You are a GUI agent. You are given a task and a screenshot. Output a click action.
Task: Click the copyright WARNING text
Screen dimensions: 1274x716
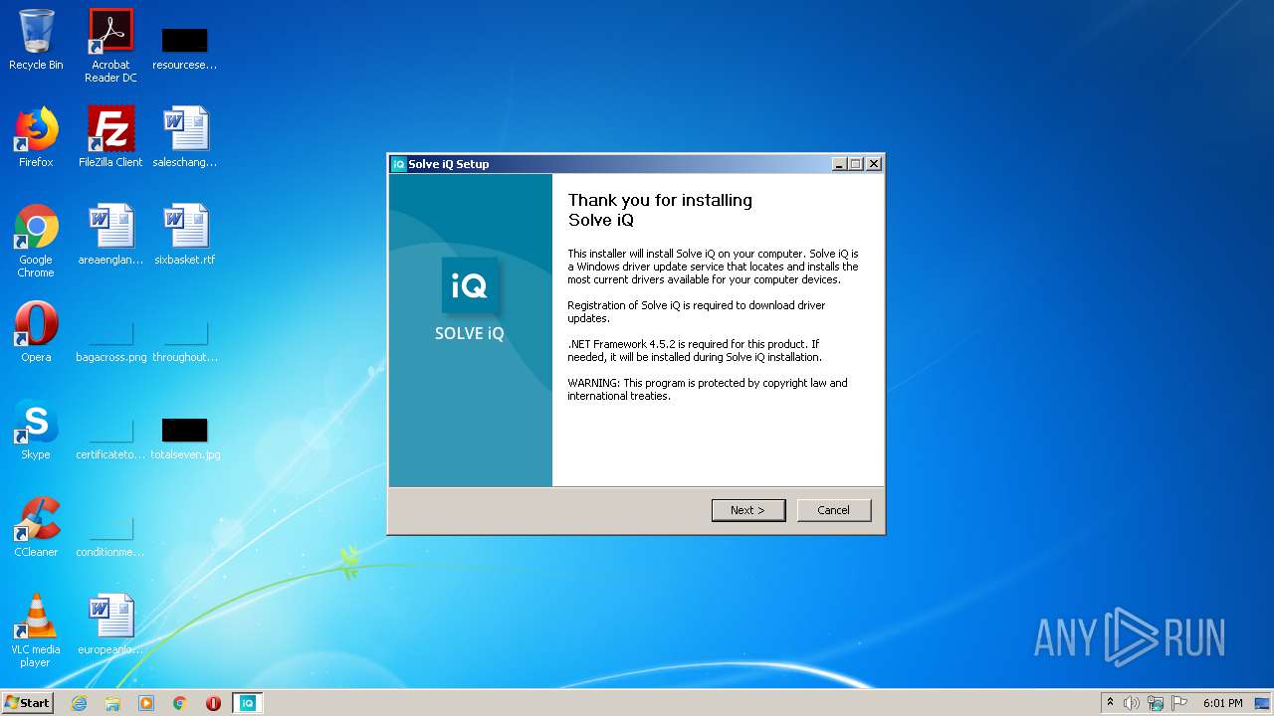point(708,389)
